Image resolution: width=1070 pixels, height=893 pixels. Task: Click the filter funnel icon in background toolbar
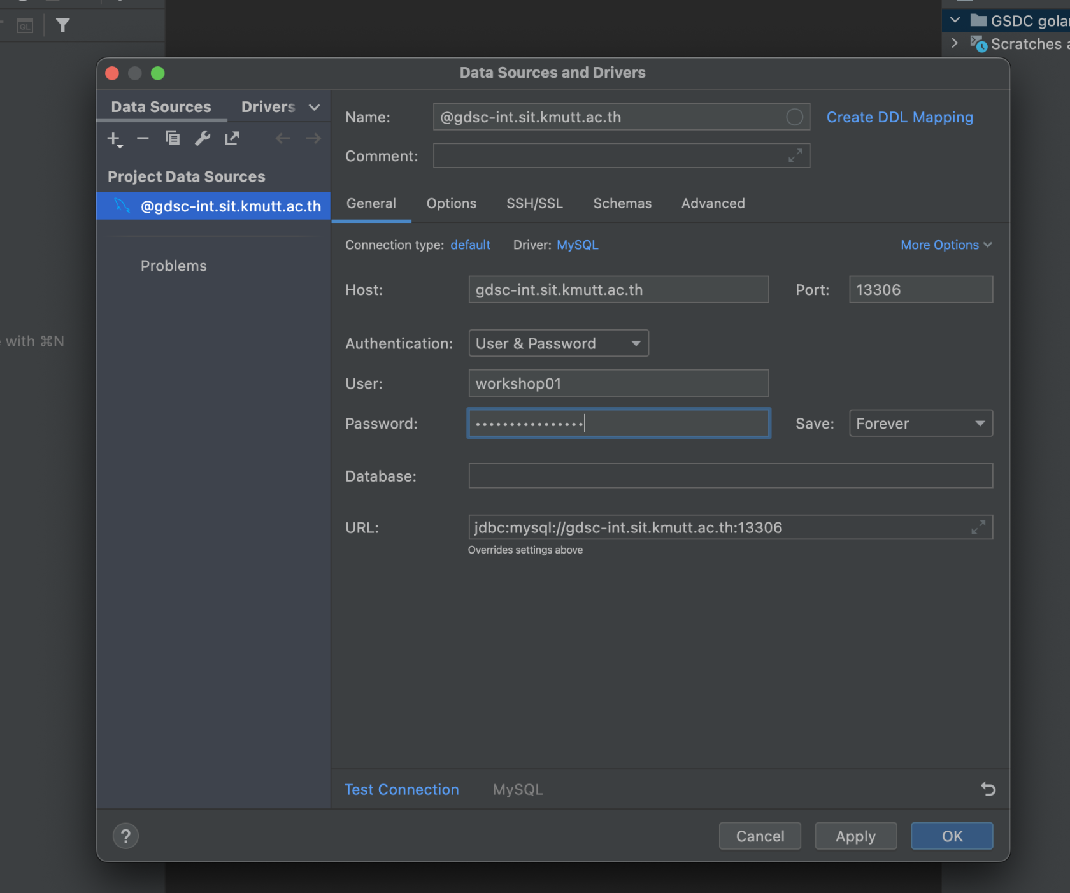click(x=62, y=25)
